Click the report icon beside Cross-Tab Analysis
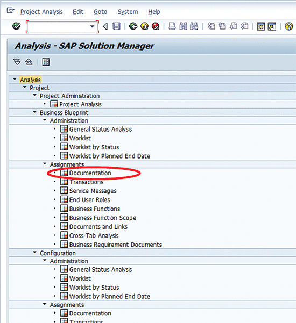Screen dimensions: 296x323 (64, 235)
